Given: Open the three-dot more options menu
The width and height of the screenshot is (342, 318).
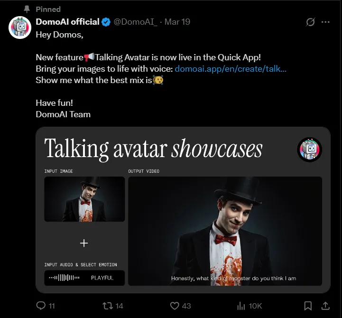Looking at the screenshot, I should click(x=325, y=22).
